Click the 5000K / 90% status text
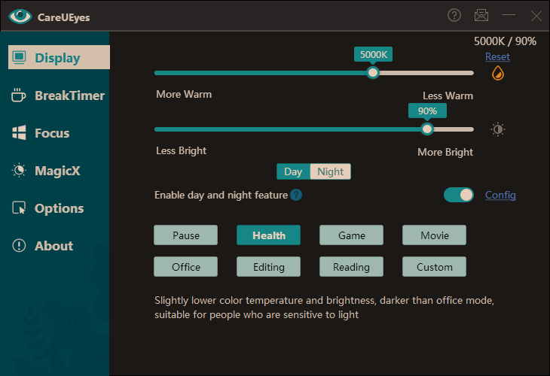 tap(505, 41)
